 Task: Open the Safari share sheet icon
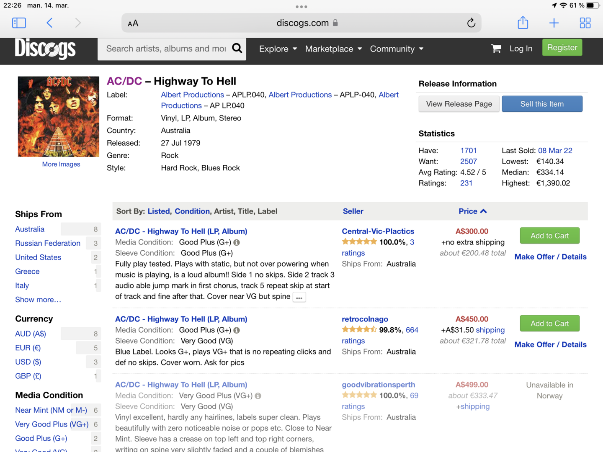(523, 22)
